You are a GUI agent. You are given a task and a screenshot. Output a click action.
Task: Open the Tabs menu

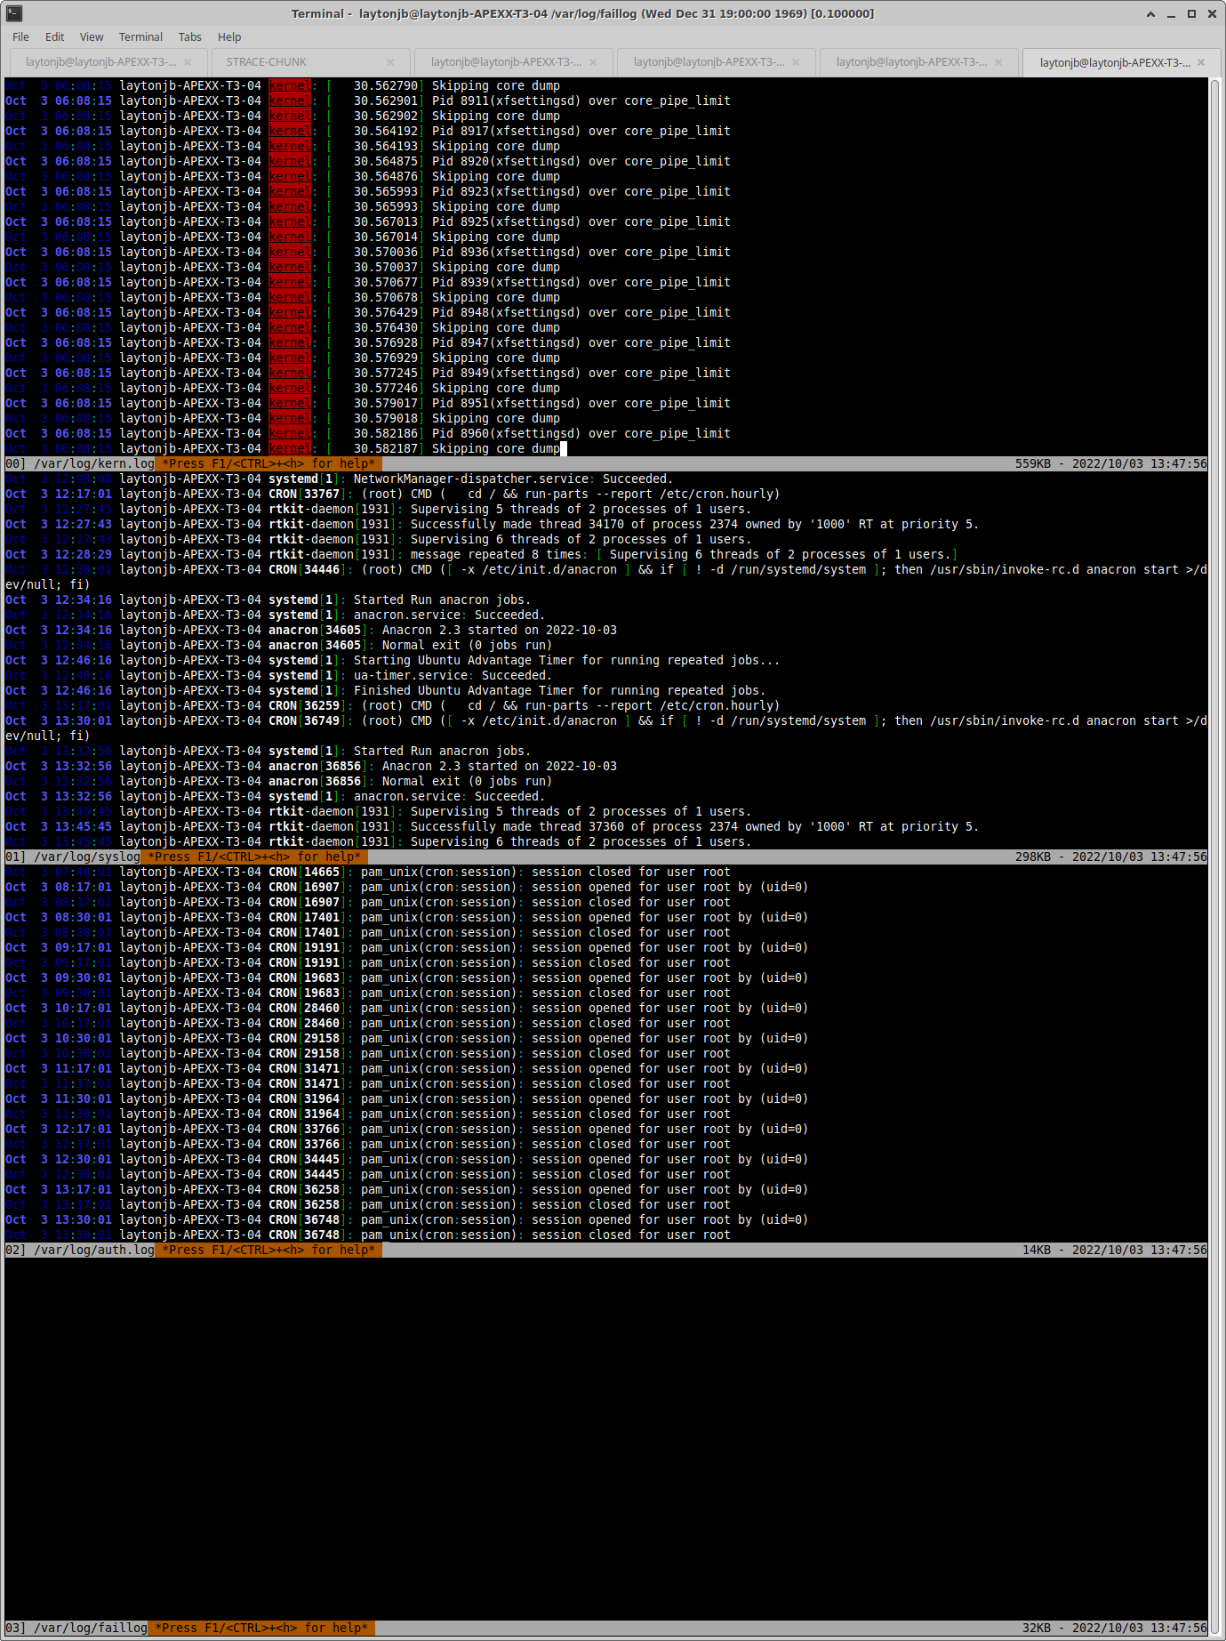tap(190, 36)
